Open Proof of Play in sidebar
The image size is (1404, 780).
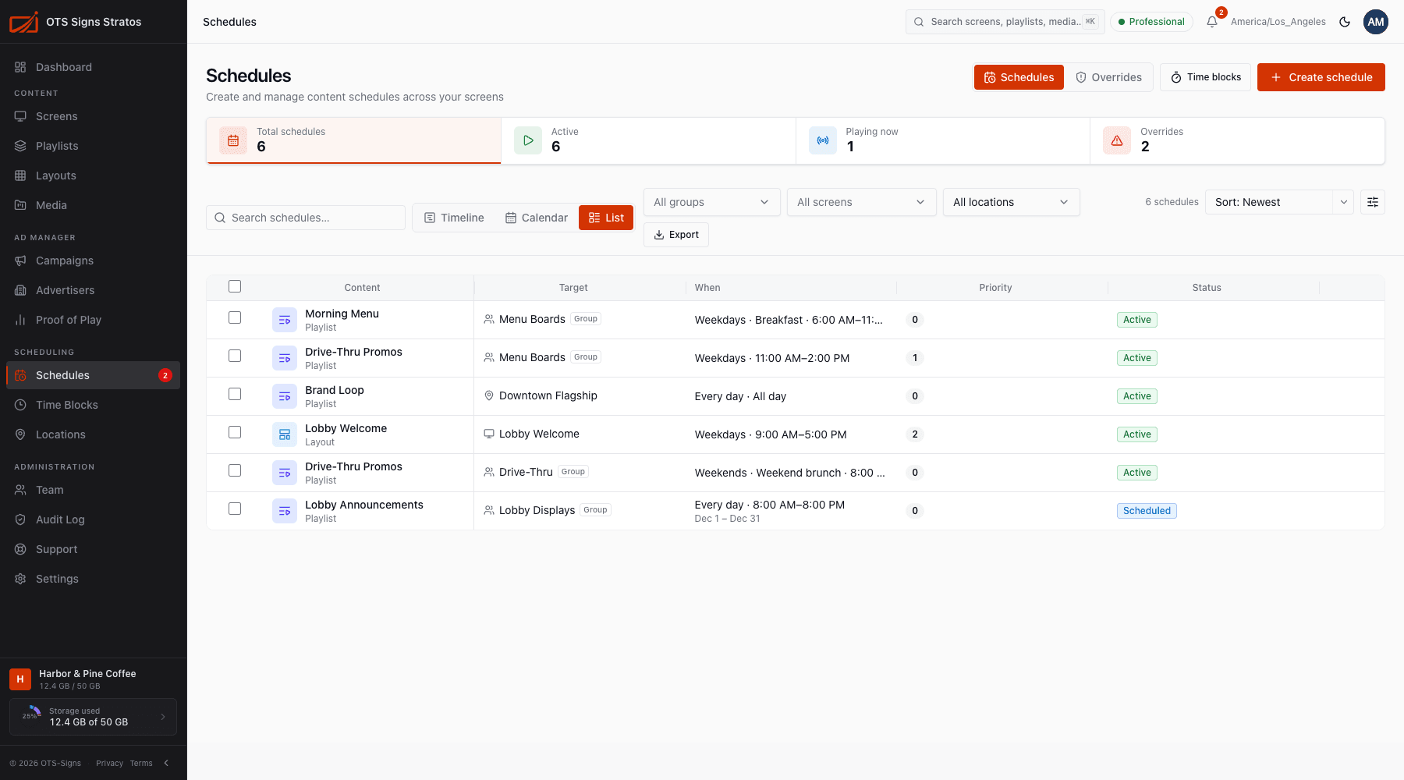click(93, 320)
